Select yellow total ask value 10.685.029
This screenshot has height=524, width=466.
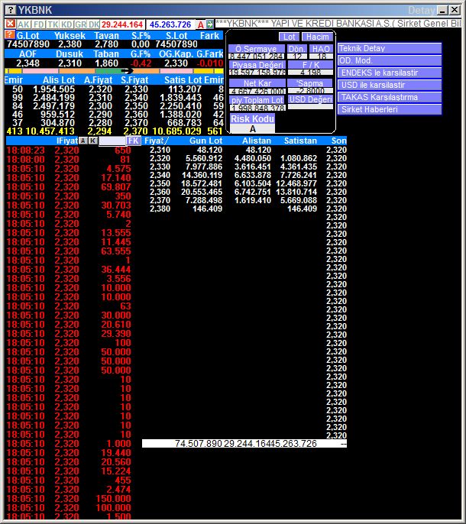tap(176, 131)
